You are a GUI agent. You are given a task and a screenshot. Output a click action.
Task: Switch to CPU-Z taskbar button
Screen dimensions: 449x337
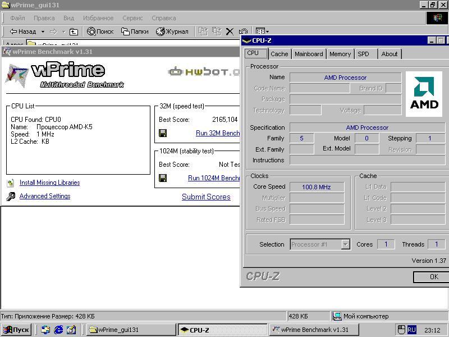tap(222, 330)
